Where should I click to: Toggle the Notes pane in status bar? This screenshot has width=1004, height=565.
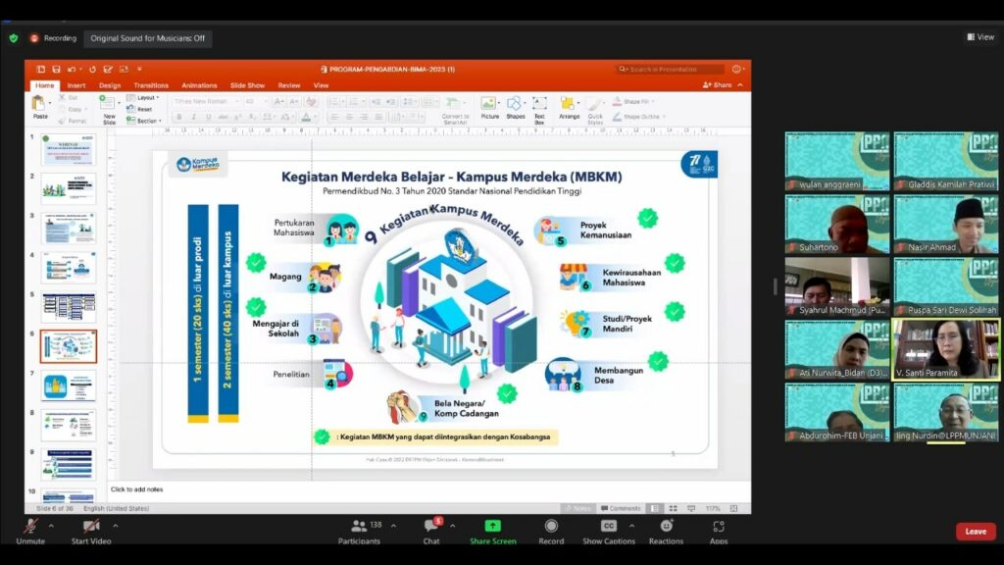(577, 508)
